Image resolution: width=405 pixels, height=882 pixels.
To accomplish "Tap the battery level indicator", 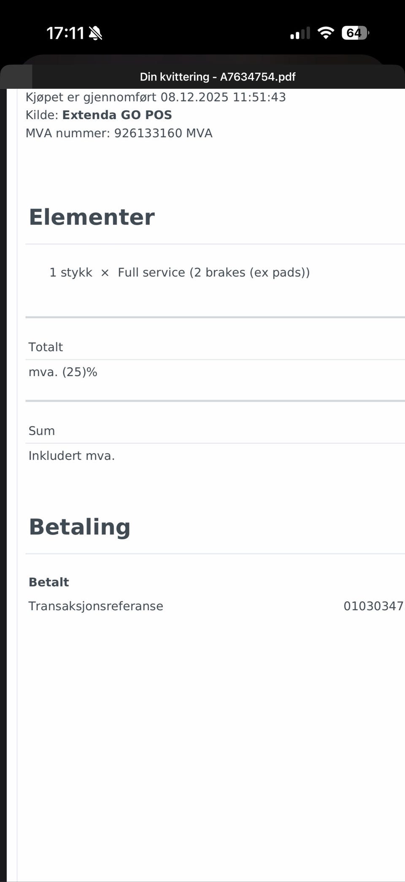I will click(x=355, y=33).
